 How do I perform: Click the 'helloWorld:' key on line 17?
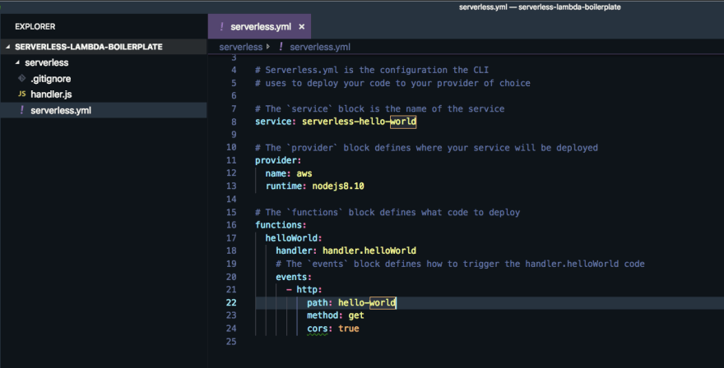click(294, 238)
